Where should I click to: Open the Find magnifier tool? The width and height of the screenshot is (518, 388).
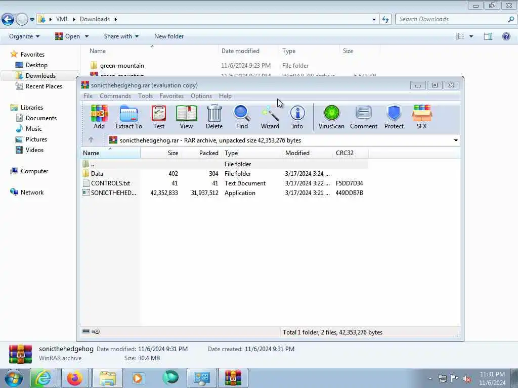pos(242,117)
